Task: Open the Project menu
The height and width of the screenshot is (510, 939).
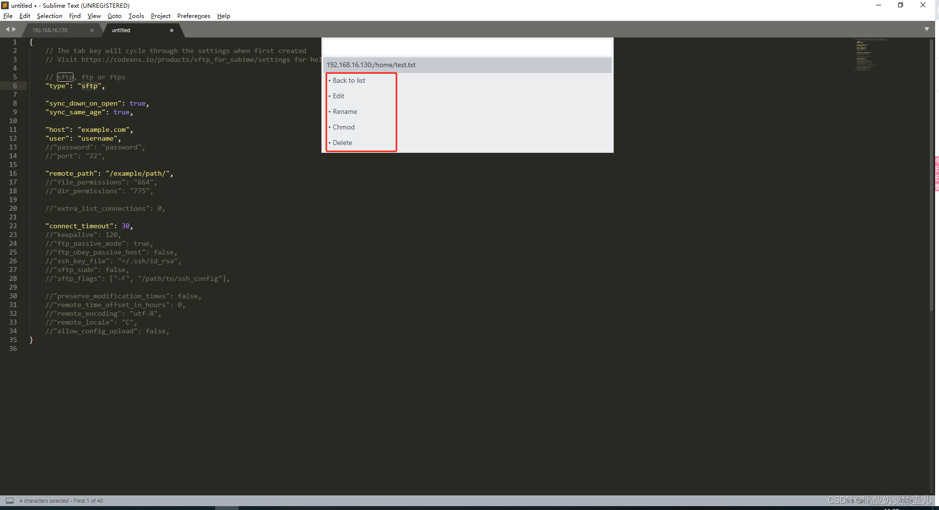Action: point(161,16)
